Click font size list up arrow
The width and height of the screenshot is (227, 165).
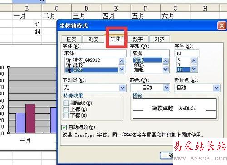click(194, 61)
